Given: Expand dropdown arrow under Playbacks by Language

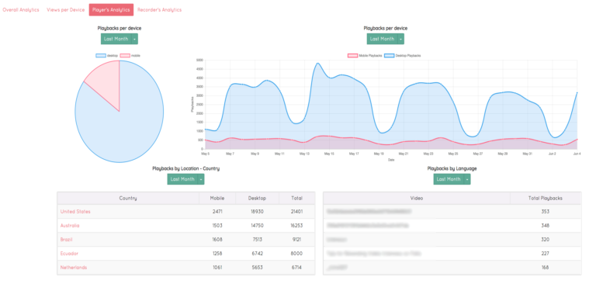Looking at the screenshot, I should pos(467,179).
